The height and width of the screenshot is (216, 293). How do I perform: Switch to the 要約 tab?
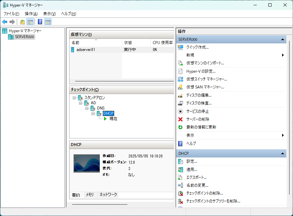click(x=76, y=195)
